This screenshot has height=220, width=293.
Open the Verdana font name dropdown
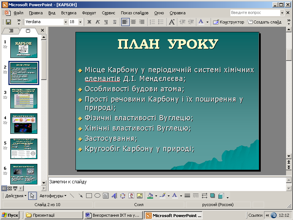[x=66, y=22]
